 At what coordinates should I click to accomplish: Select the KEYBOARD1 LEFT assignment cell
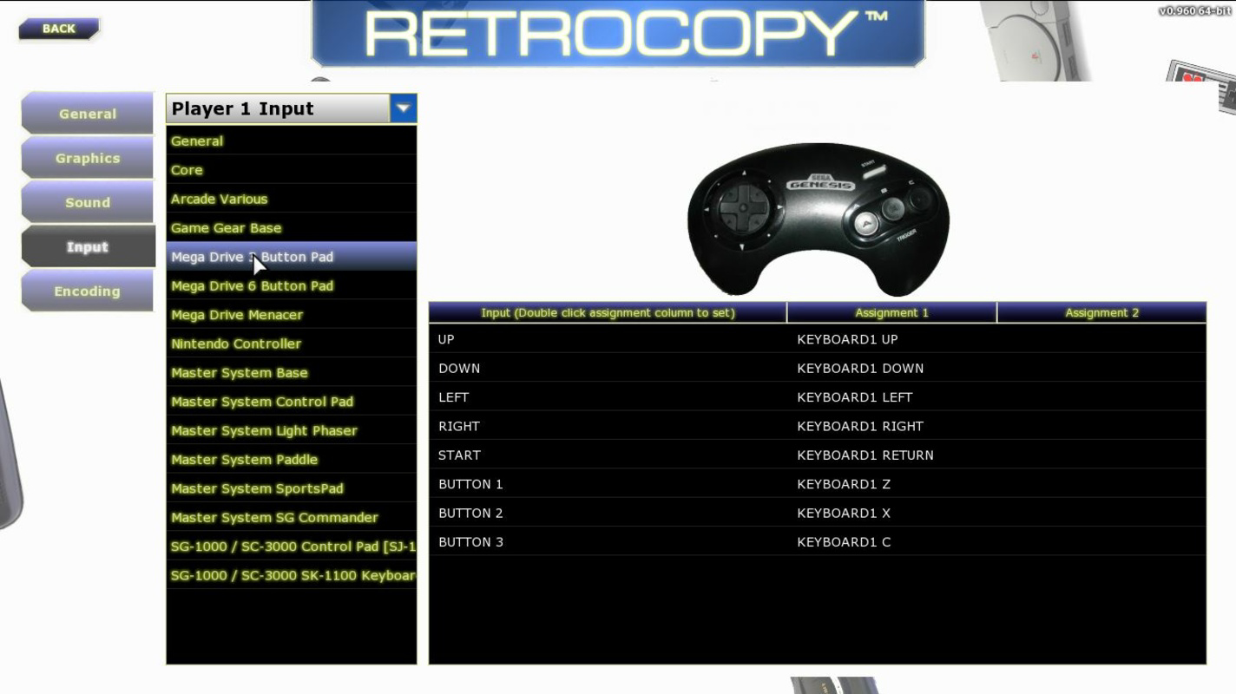(x=891, y=396)
